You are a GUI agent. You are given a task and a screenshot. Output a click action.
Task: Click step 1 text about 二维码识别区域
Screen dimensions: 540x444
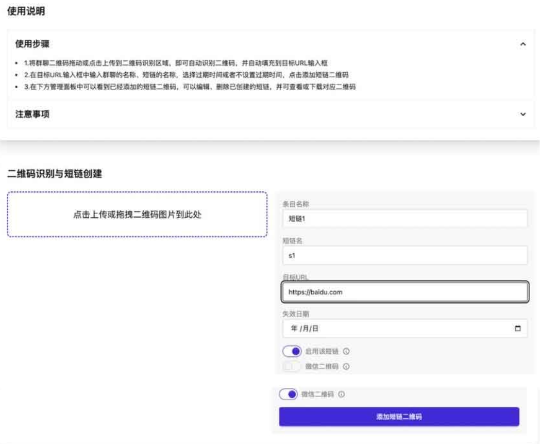click(176, 63)
